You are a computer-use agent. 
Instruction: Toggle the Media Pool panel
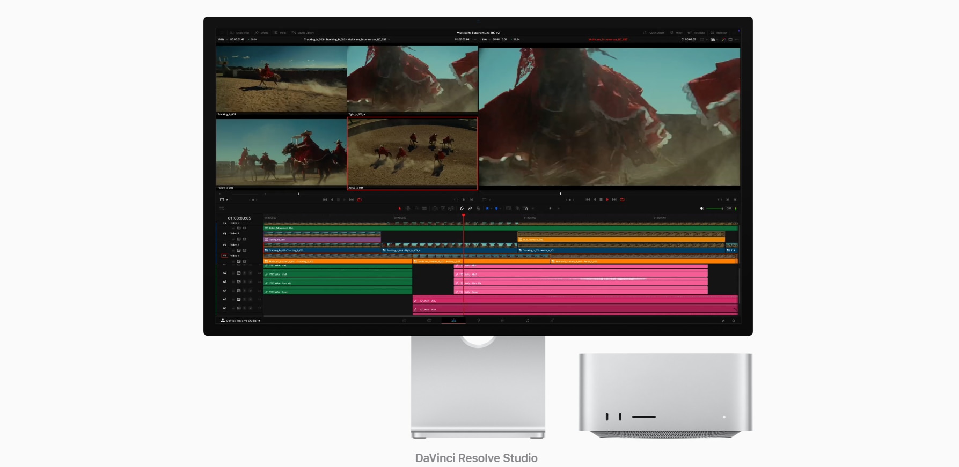(x=239, y=33)
